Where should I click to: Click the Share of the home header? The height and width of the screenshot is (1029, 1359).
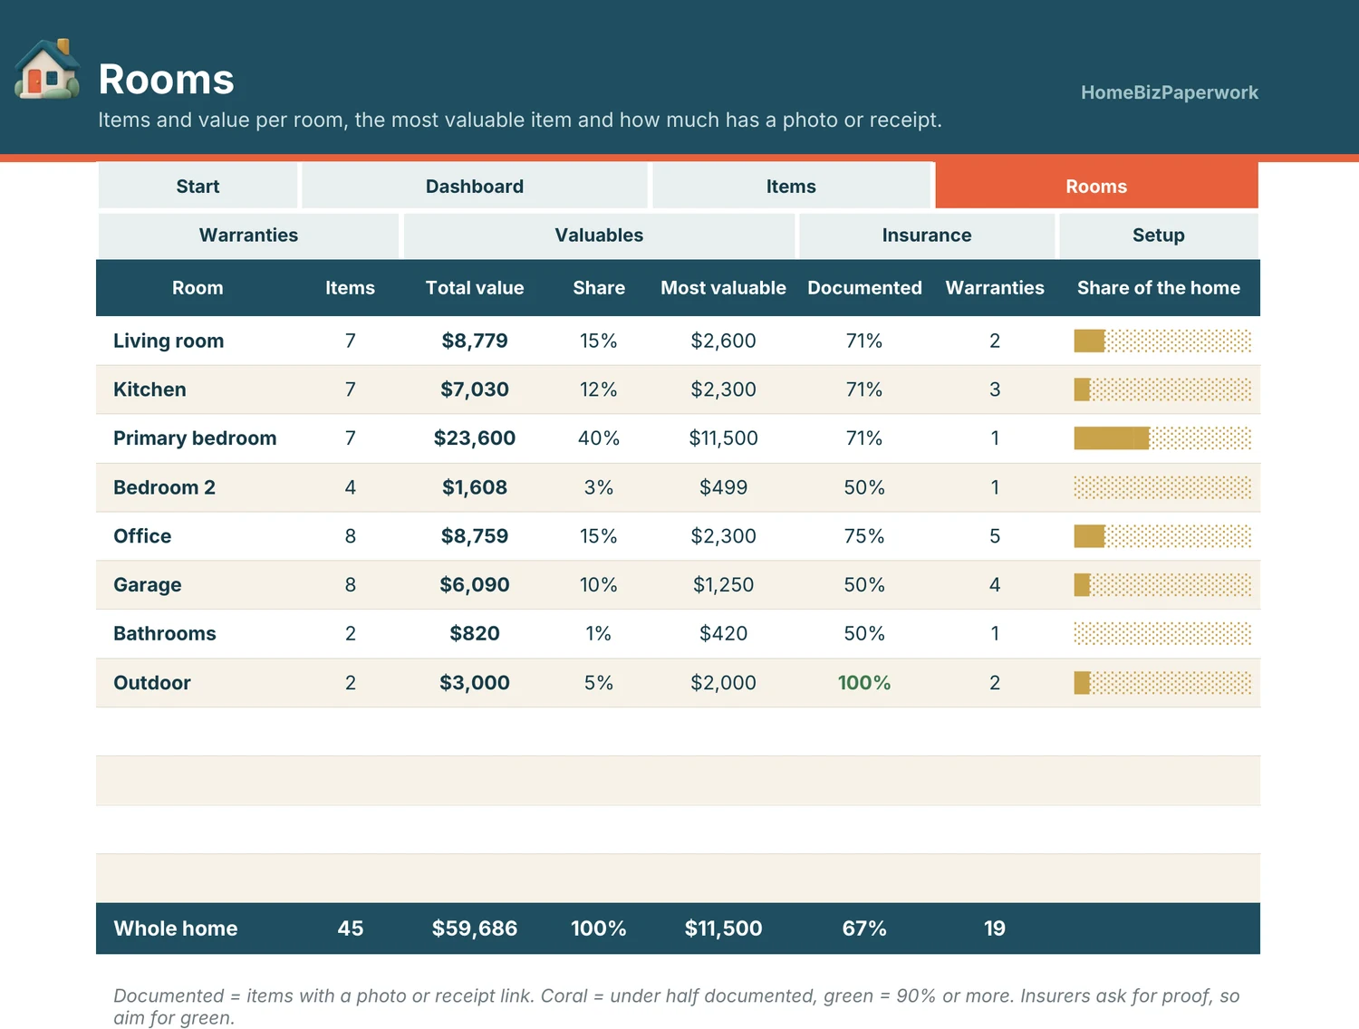tap(1159, 288)
